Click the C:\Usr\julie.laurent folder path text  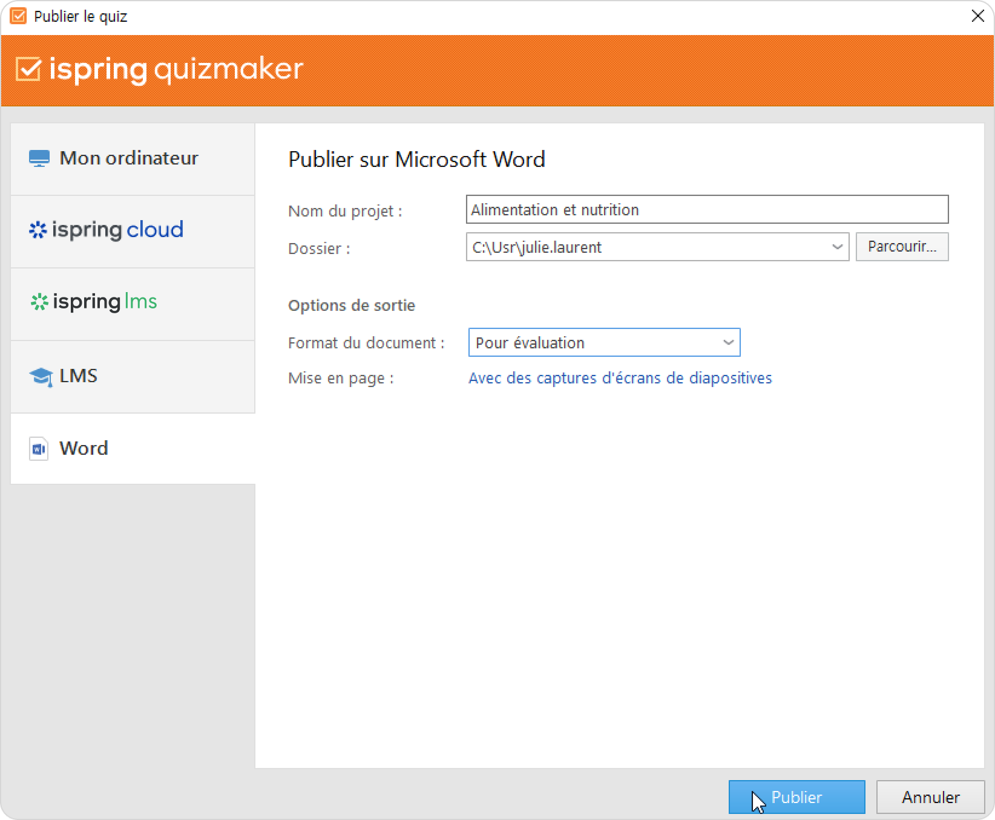pyautogui.click(x=537, y=247)
